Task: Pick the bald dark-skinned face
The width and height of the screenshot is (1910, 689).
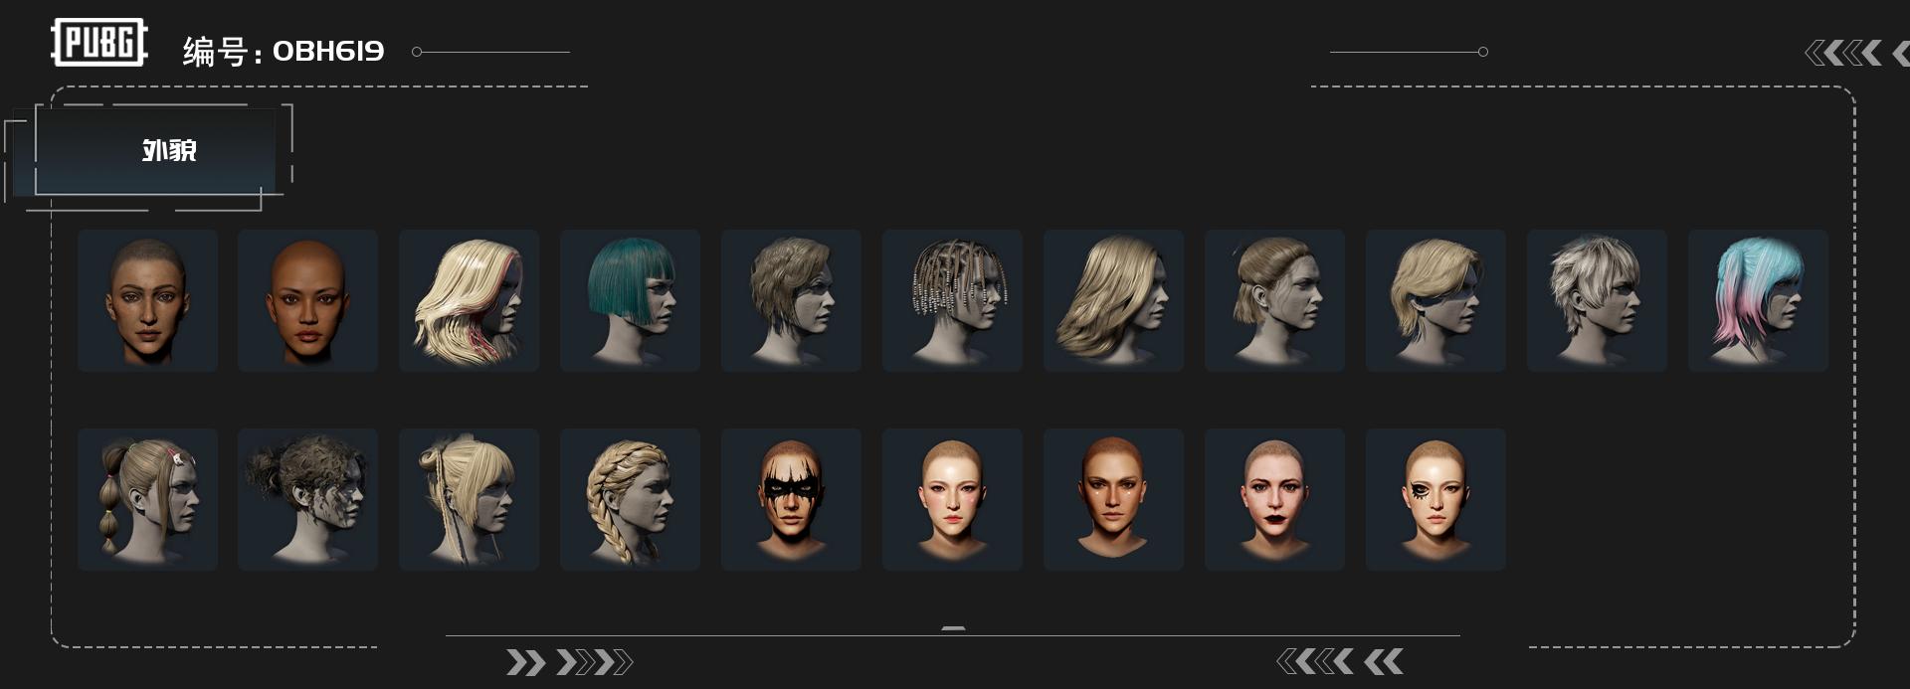Action: coord(307,300)
